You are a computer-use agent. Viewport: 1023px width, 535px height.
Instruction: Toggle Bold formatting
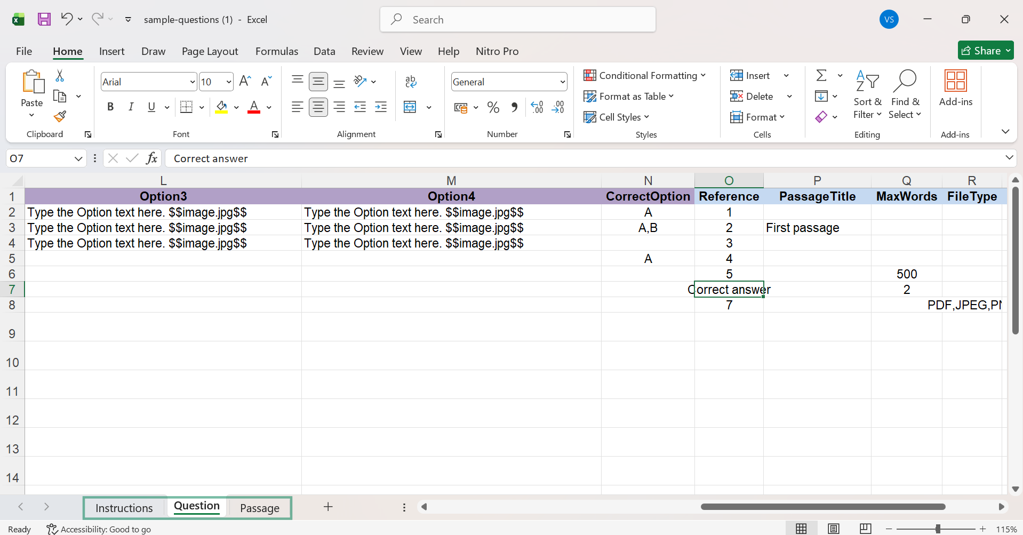(x=110, y=107)
